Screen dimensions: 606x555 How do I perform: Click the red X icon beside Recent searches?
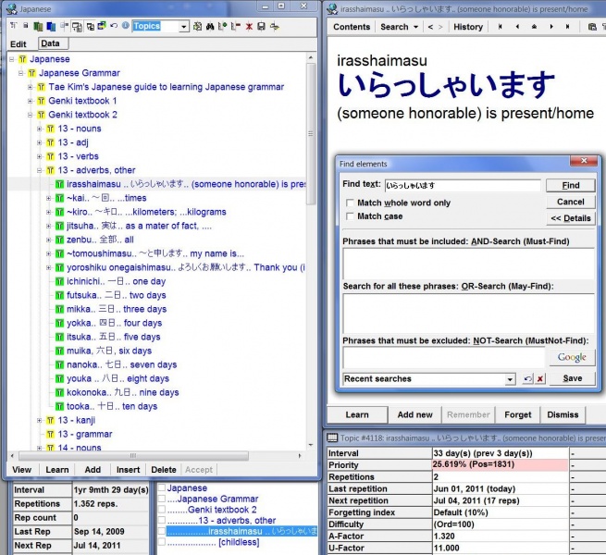coord(540,378)
